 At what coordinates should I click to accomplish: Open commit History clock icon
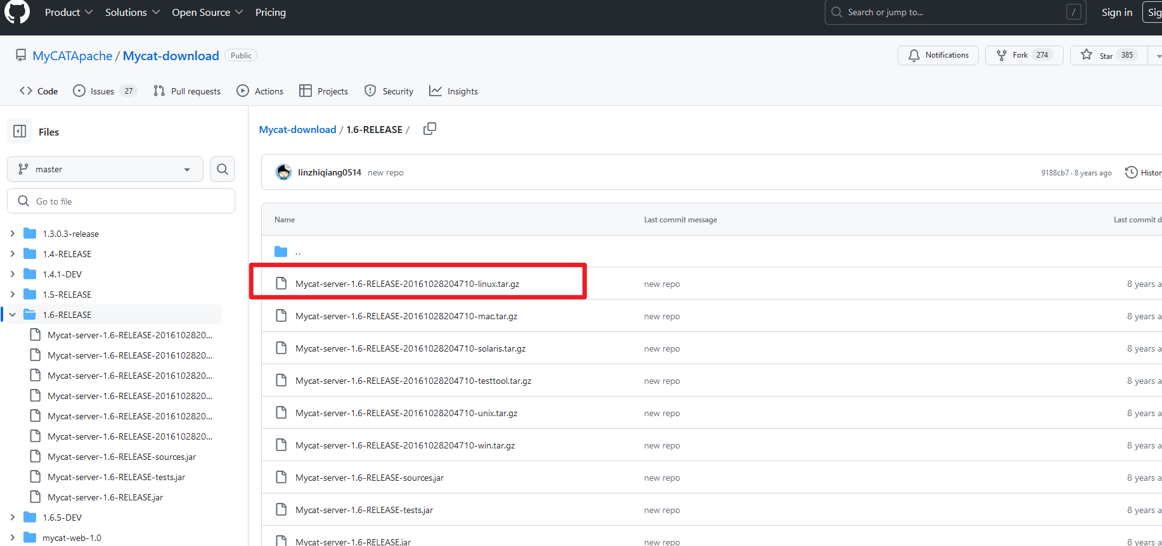[1131, 172]
